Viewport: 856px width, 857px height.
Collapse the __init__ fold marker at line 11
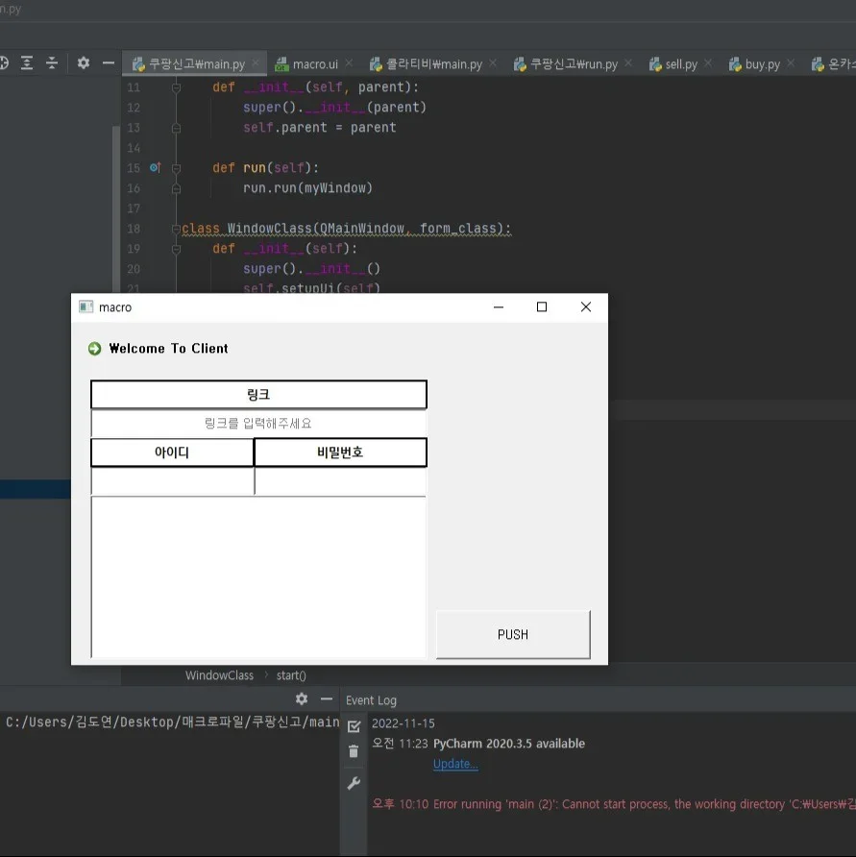[176, 87]
